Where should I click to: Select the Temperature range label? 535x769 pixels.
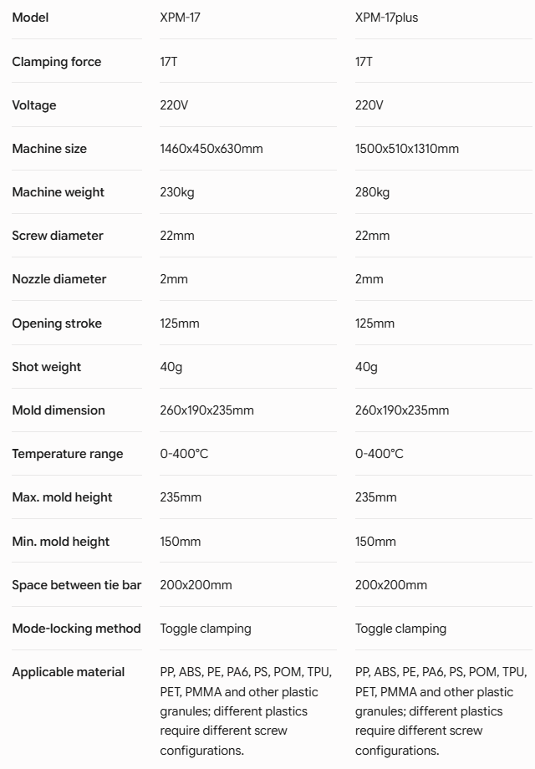[x=68, y=454]
